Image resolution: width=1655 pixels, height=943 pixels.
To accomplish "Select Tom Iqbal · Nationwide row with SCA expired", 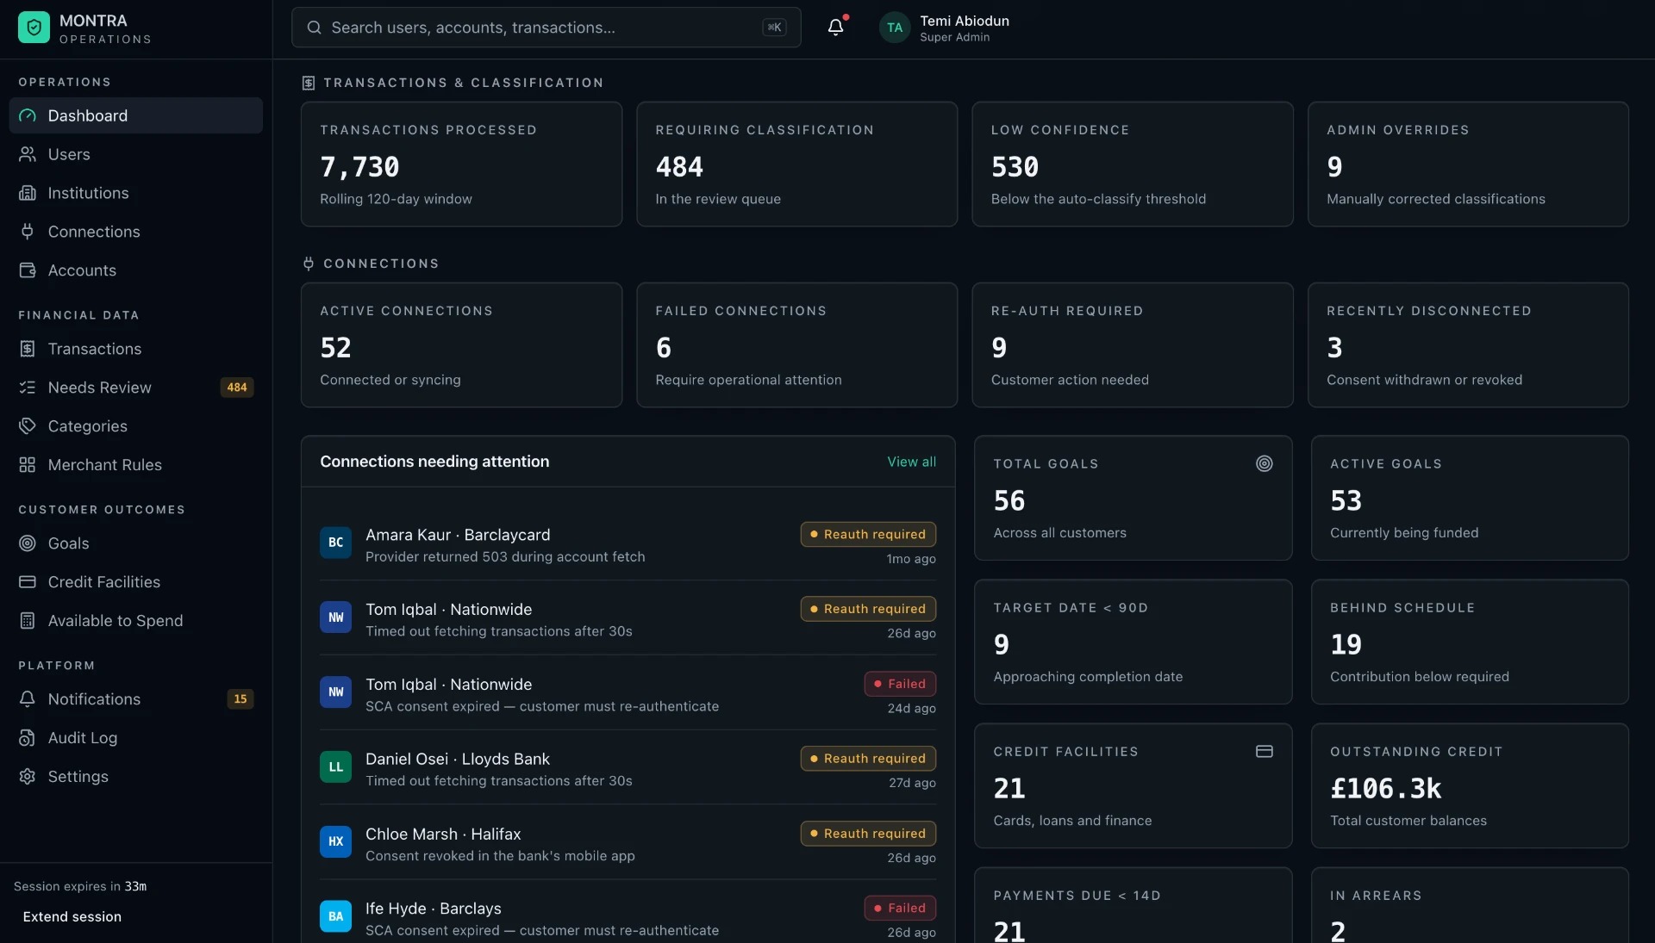I will pos(628,693).
